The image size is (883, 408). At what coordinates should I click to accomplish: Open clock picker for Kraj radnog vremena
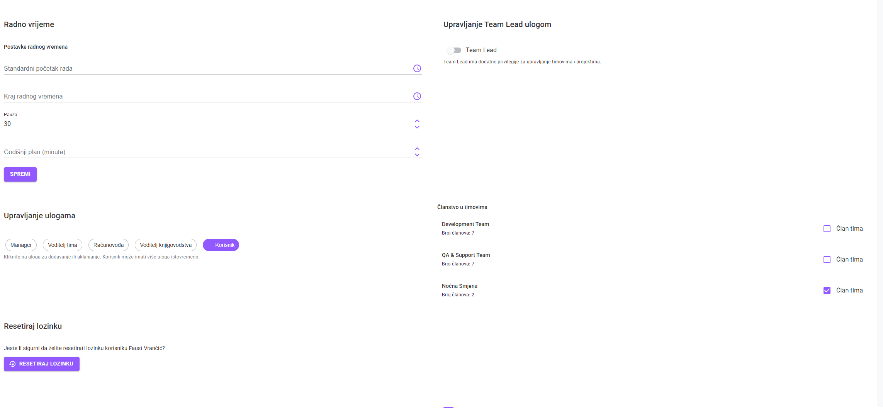click(417, 96)
